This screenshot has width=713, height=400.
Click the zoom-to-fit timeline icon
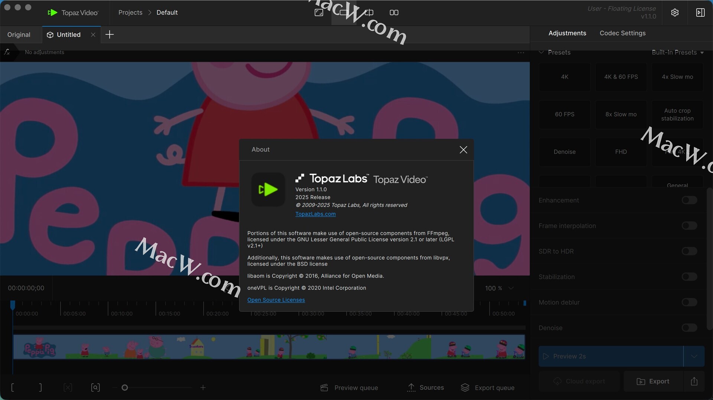coord(95,387)
